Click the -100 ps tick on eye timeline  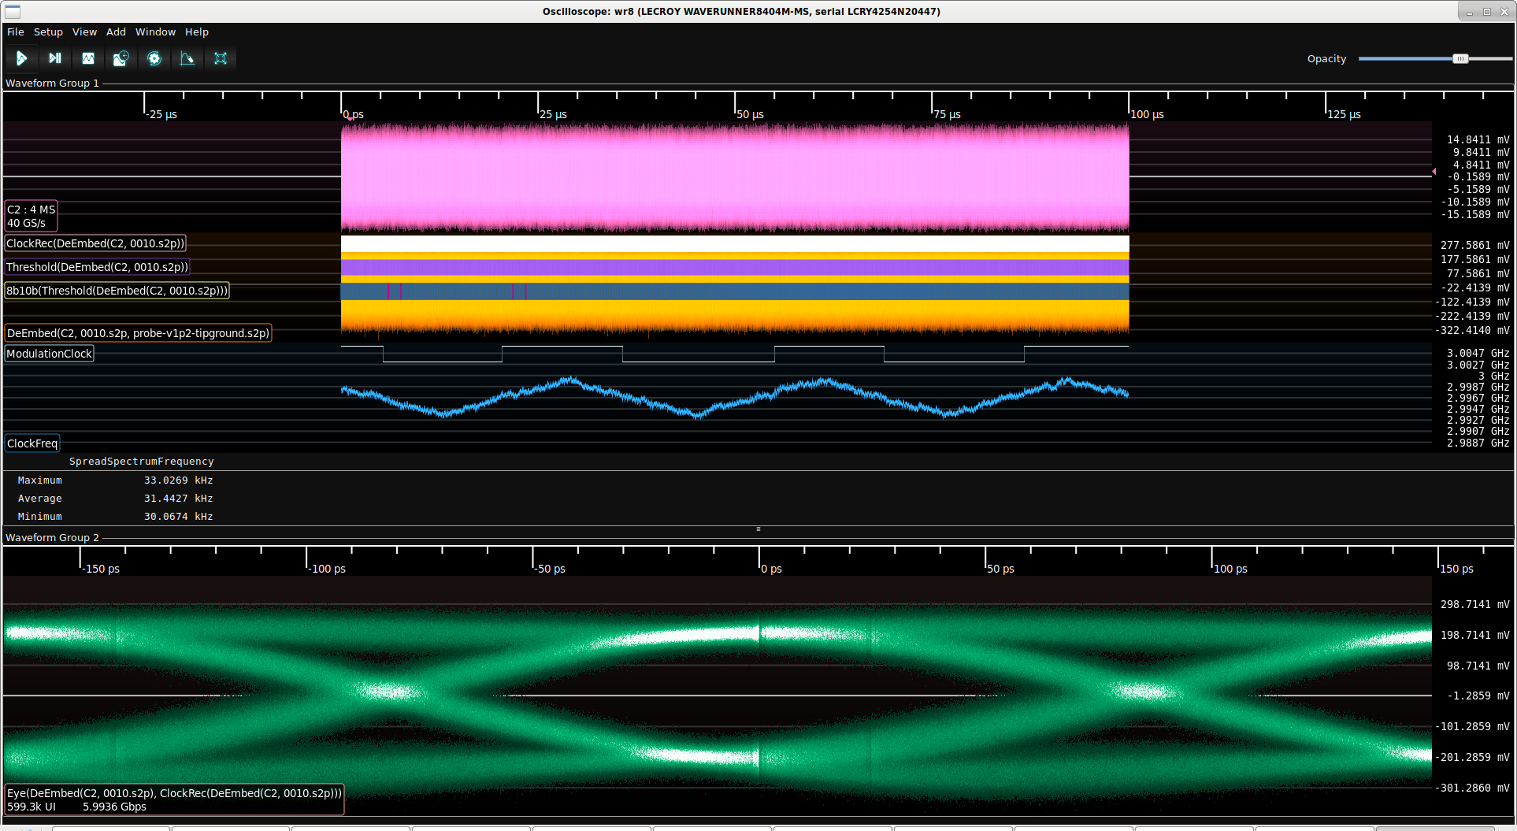point(326,569)
